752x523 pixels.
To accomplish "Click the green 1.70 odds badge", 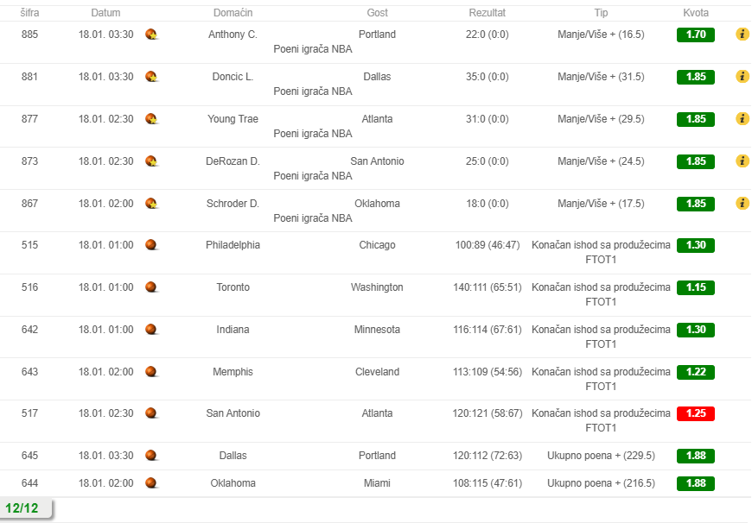I will [x=696, y=35].
